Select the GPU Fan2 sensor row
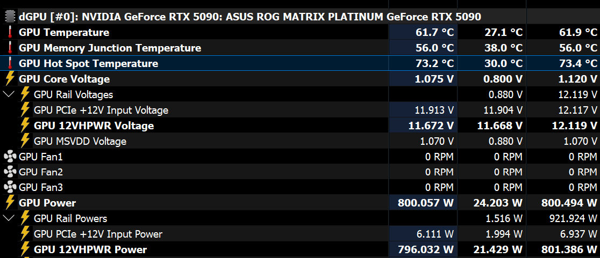This screenshot has width=600, height=258. click(300, 172)
